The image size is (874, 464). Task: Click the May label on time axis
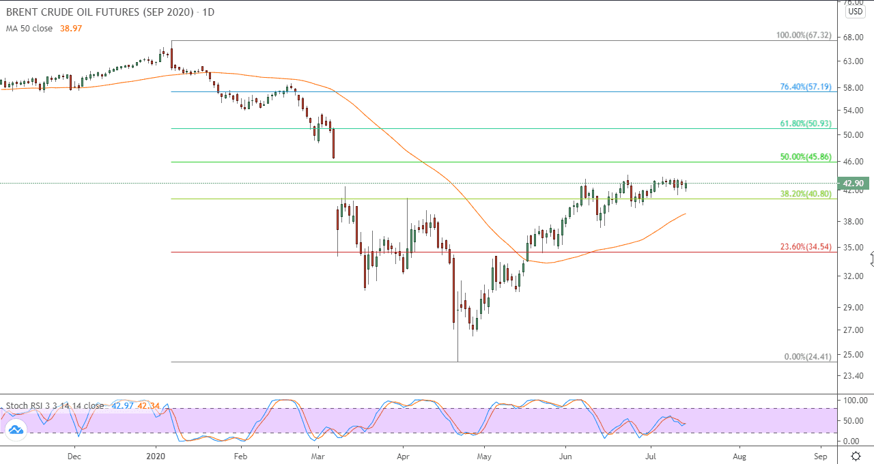(x=484, y=456)
